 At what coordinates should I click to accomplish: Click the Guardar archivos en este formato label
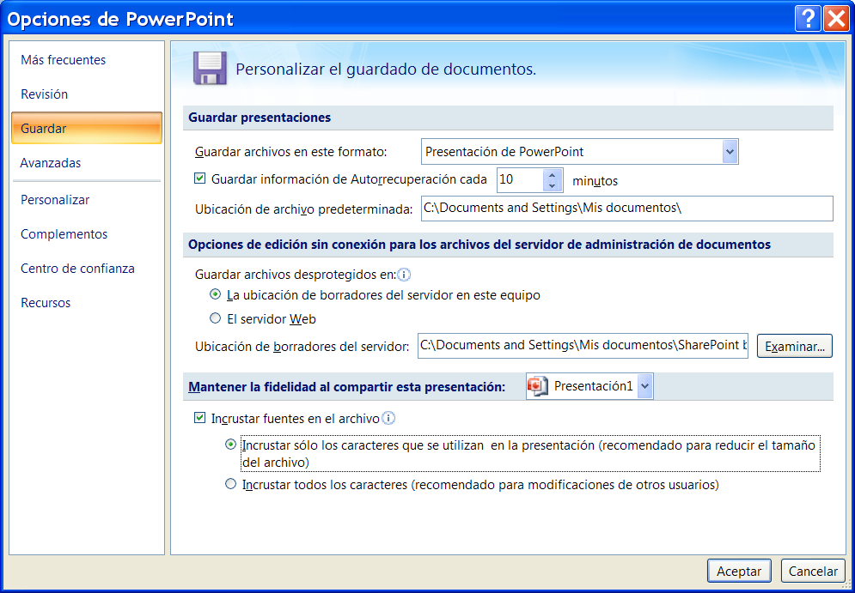(x=290, y=152)
